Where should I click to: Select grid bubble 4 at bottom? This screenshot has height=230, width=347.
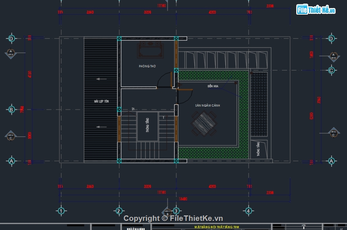click(248, 211)
